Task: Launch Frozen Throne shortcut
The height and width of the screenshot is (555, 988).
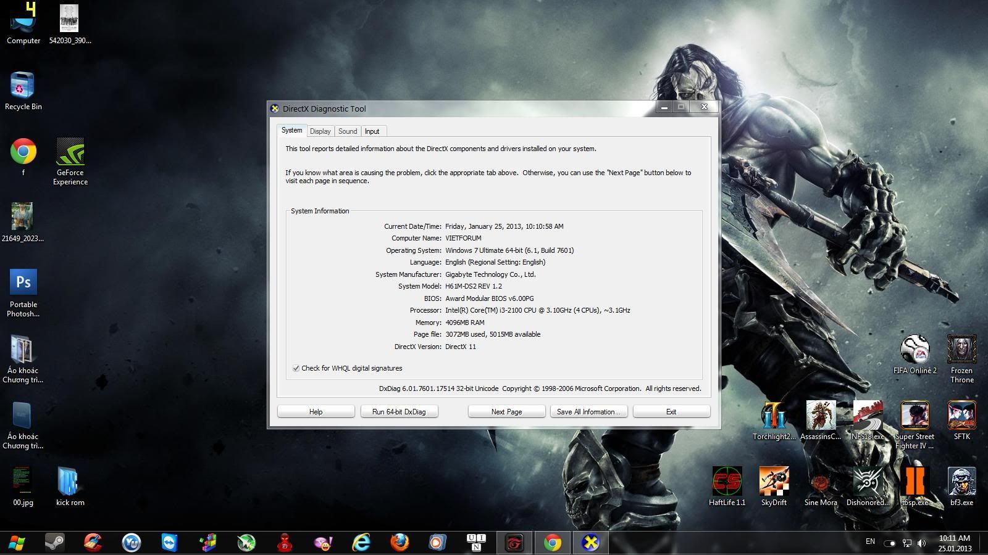Action: click(x=961, y=359)
